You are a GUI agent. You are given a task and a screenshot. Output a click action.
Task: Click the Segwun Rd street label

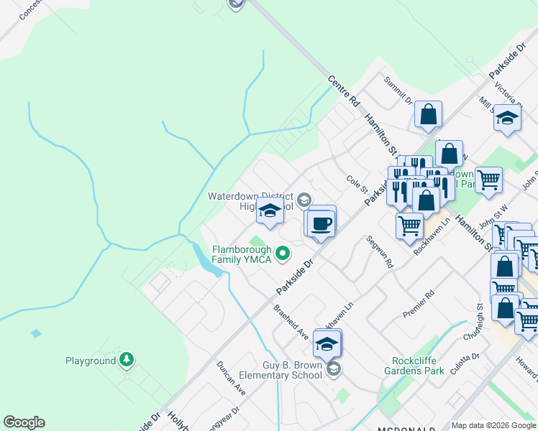pos(380,252)
